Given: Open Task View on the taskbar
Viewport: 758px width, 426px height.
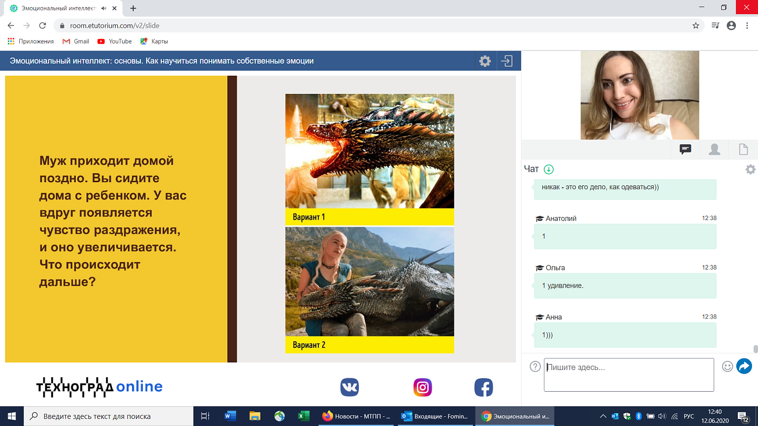Looking at the screenshot, I should coord(205,416).
